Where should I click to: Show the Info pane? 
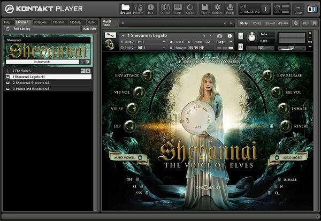pyautogui.click(x=150, y=9)
